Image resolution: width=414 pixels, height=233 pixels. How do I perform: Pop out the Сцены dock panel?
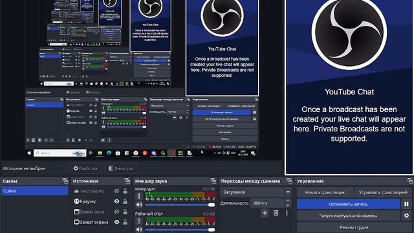pos(65,181)
